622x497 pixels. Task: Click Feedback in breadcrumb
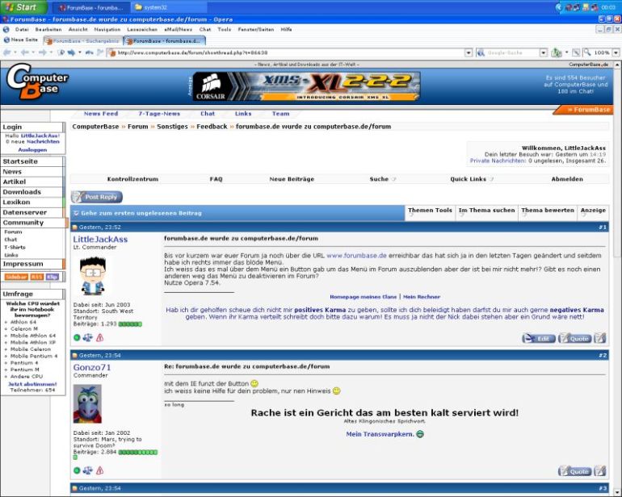pos(212,127)
